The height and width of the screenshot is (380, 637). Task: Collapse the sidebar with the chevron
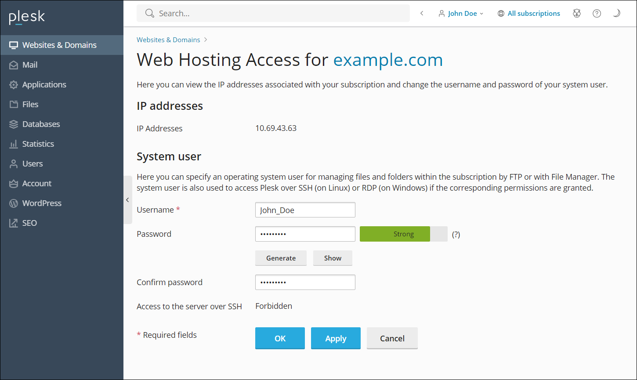tap(127, 199)
